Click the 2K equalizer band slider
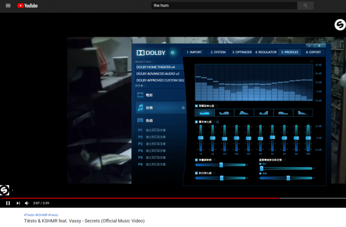 click(x=272, y=137)
